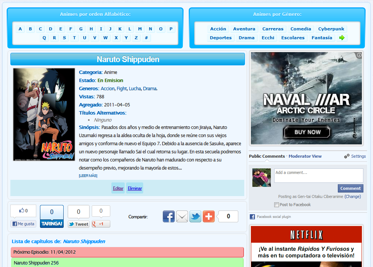Share on Twitter with the blue bird icon
The image size is (373, 267).
(x=195, y=216)
